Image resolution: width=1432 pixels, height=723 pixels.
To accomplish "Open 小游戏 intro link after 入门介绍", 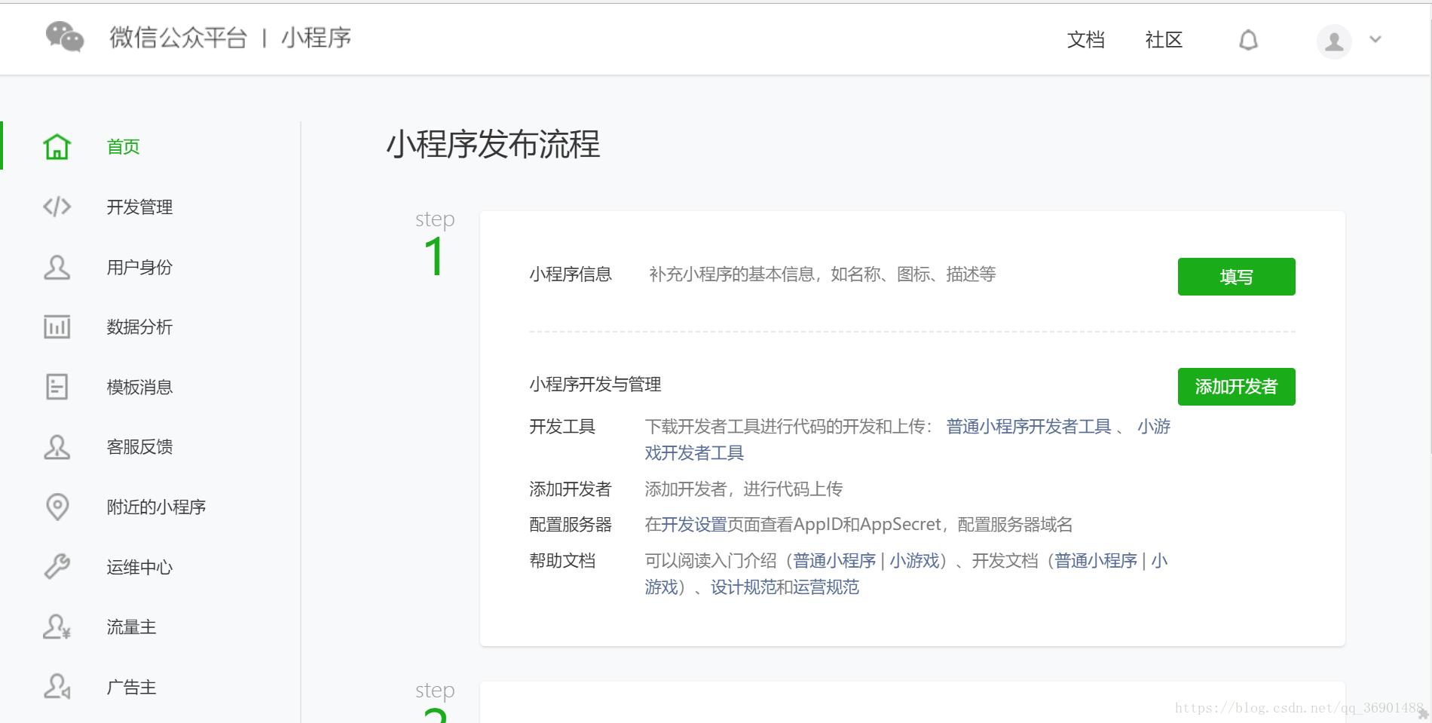I will click(x=915, y=561).
